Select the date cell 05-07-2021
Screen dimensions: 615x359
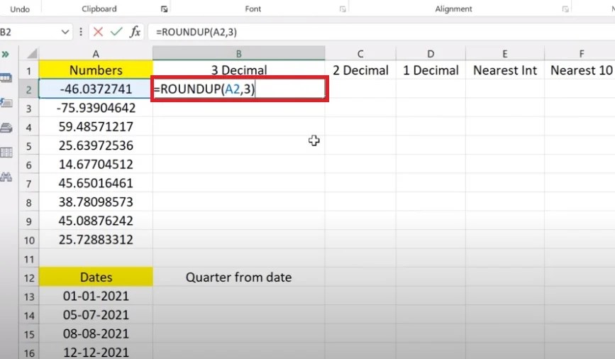click(96, 315)
